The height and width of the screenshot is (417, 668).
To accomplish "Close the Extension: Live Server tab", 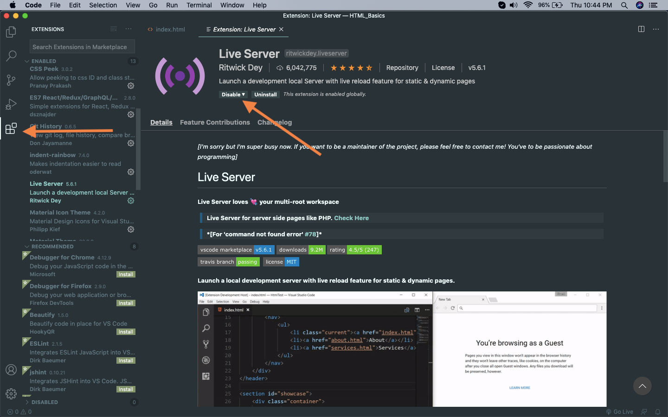I will (x=281, y=29).
